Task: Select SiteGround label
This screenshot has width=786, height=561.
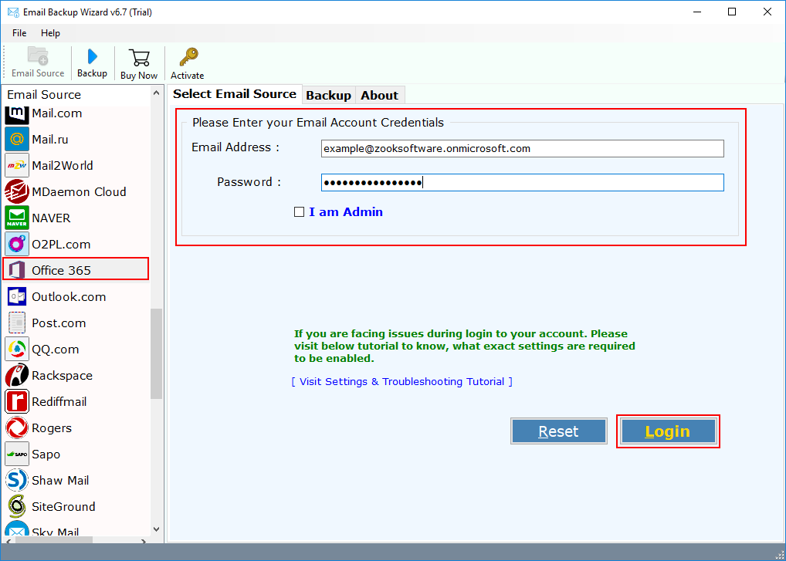Action: pos(63,507)
